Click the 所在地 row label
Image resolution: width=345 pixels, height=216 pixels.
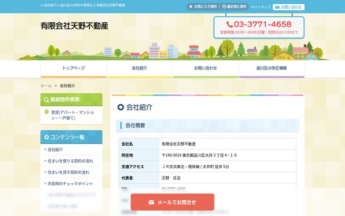(127, 155)
